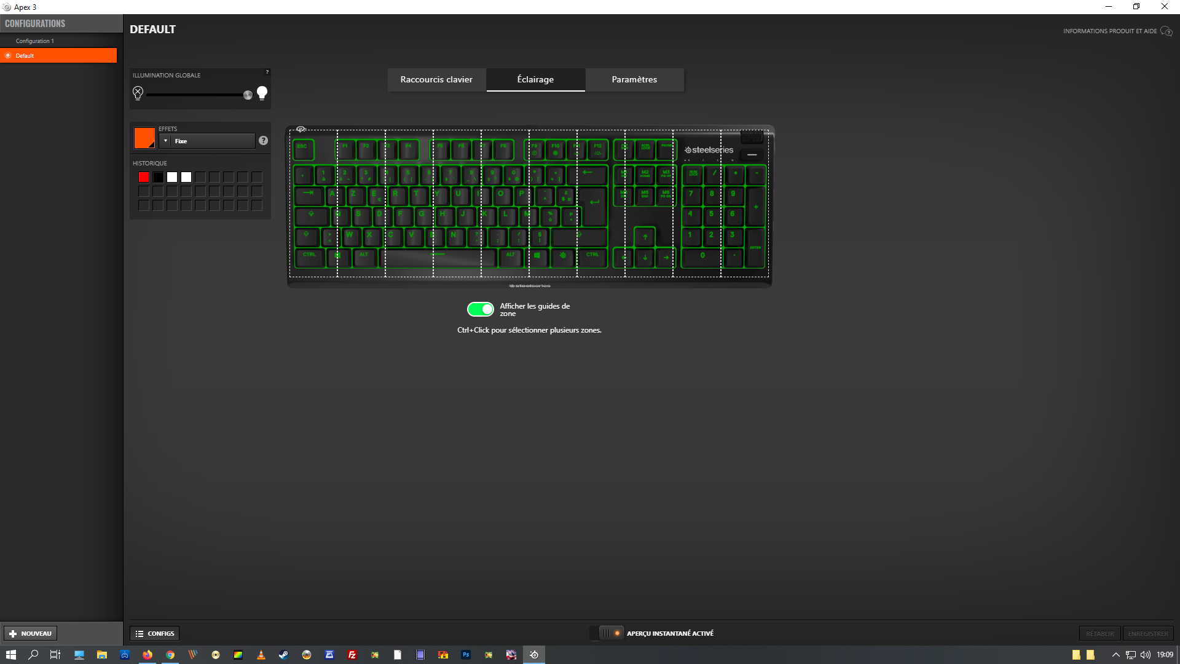Click the SteelSeries logo on keyboard preview
Screen dimensions: 1180x664
point(709,150)
